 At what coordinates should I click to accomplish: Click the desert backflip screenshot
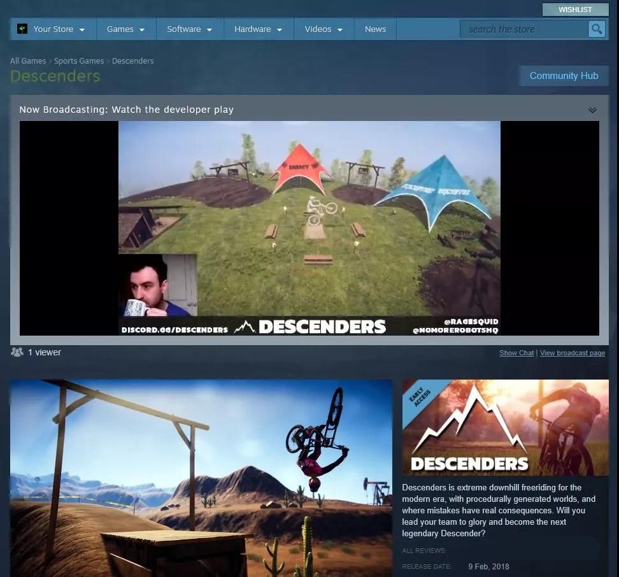tap(201, 478)
